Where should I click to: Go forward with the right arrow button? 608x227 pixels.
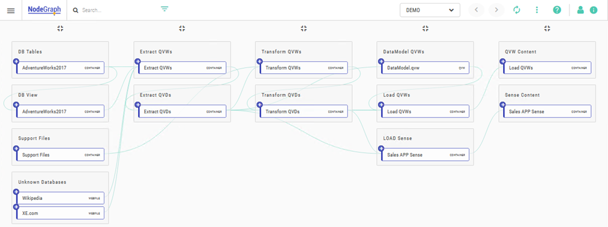[x=496, y=10]
